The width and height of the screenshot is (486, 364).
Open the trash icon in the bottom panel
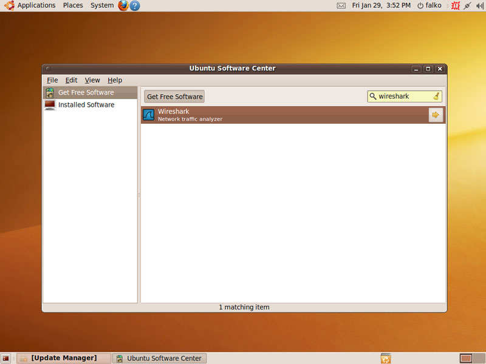pos(385,359)
